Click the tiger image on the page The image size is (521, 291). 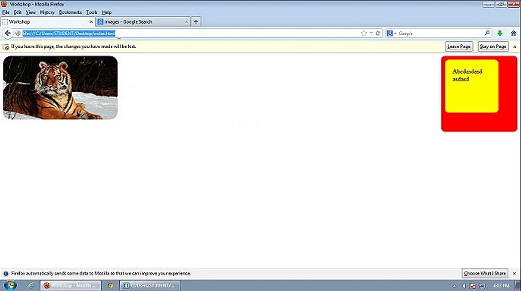coord(60,88)
